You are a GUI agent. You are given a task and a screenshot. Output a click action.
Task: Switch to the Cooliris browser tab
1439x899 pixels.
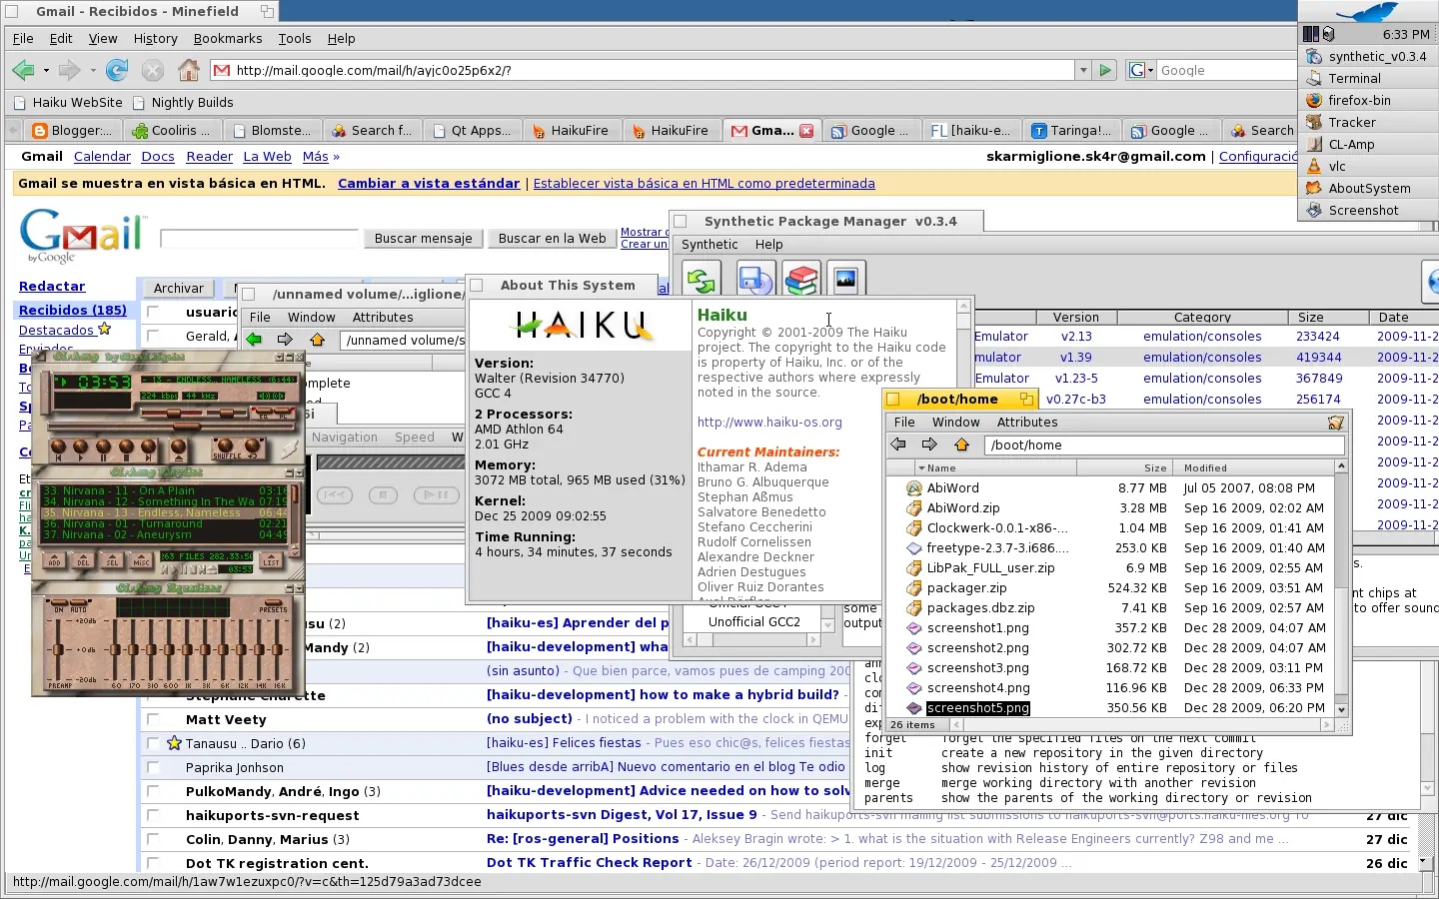coord(172,130)
